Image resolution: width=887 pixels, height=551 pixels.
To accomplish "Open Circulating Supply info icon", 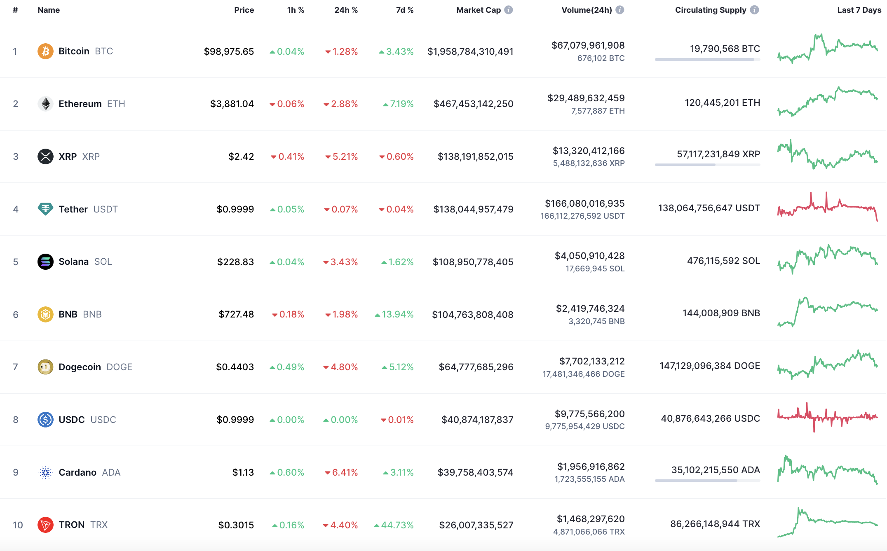I will [754, 10].
